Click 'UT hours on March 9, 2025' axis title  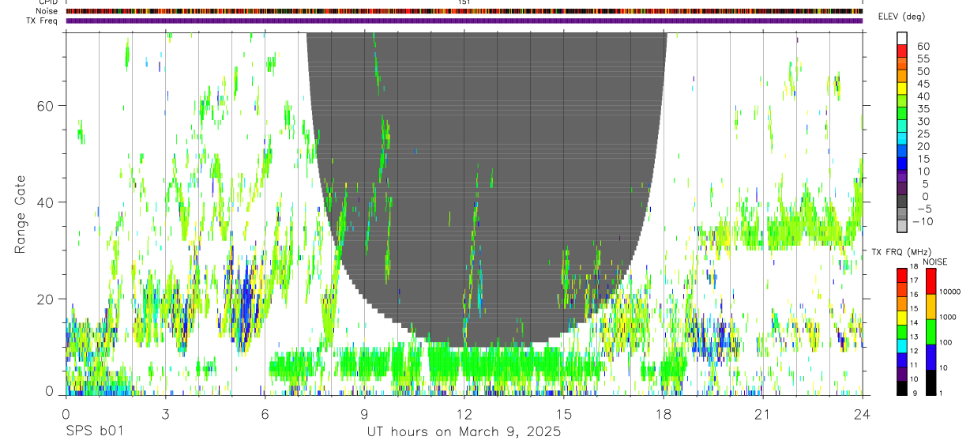464,431
